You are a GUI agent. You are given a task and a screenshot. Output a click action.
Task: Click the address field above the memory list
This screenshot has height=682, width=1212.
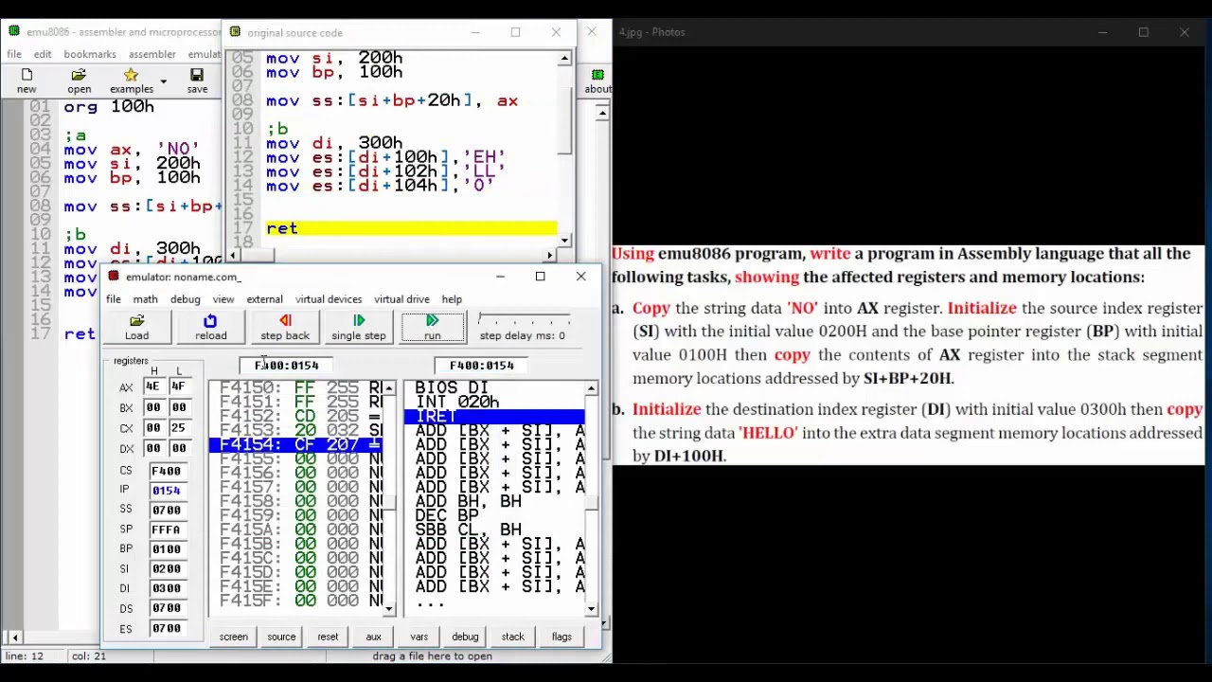(x=287, y=366)
